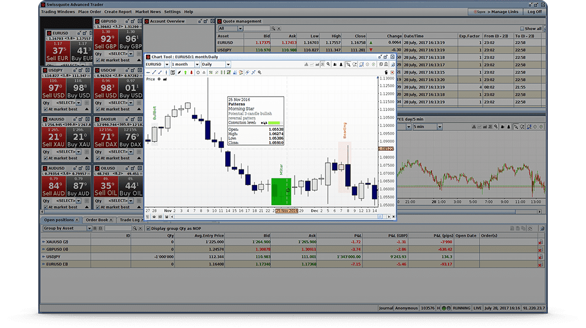
Task: Check Show all in Quote management
Action: (522, 29)
